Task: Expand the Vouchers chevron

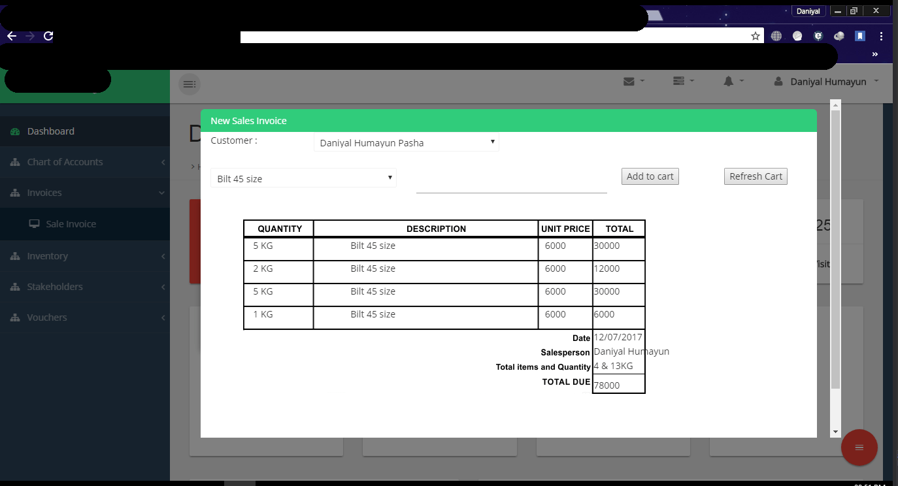Action: point(163,317)
